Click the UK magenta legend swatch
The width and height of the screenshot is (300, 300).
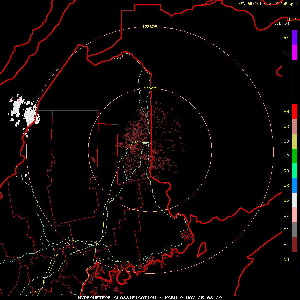(294, 52)
